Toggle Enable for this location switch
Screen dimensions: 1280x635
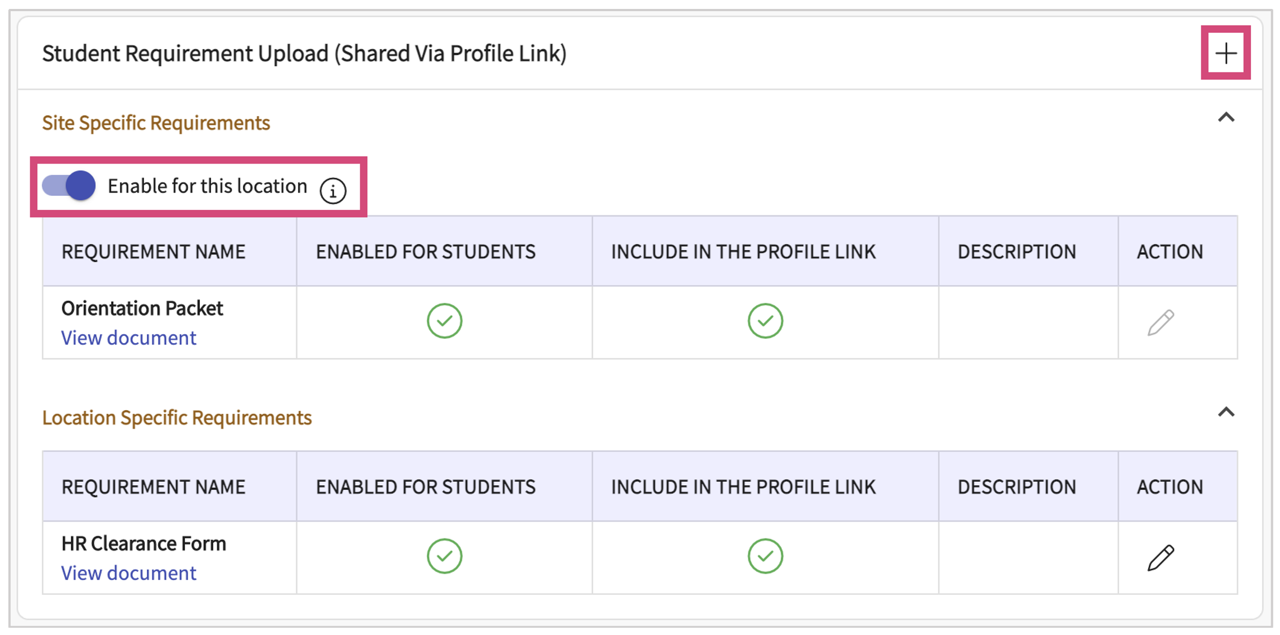click(69, 185)
